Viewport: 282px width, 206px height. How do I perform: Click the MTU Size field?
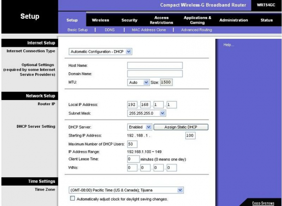(166, 82)
